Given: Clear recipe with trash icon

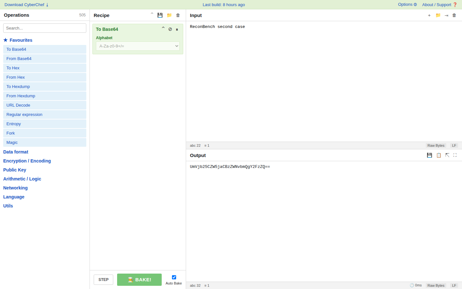Looking at the screenshot, I should click(178, 15).
